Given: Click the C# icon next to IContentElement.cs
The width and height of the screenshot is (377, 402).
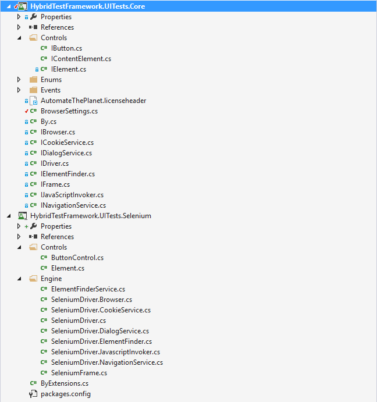Looking at the screenshot, I should (44, 58).
